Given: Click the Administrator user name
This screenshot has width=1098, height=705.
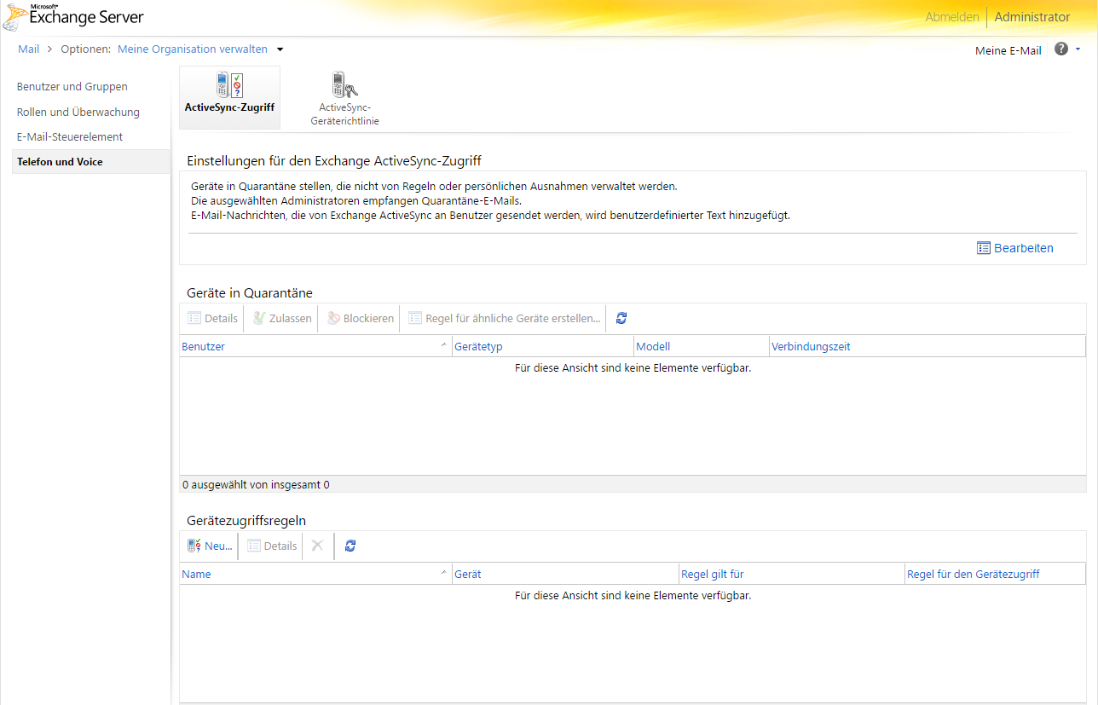Looking at the screenshot, I should click(x=1032, y=17).
